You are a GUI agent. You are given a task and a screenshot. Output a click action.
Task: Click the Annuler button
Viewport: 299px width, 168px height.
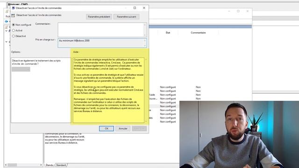tap(123, 129)
